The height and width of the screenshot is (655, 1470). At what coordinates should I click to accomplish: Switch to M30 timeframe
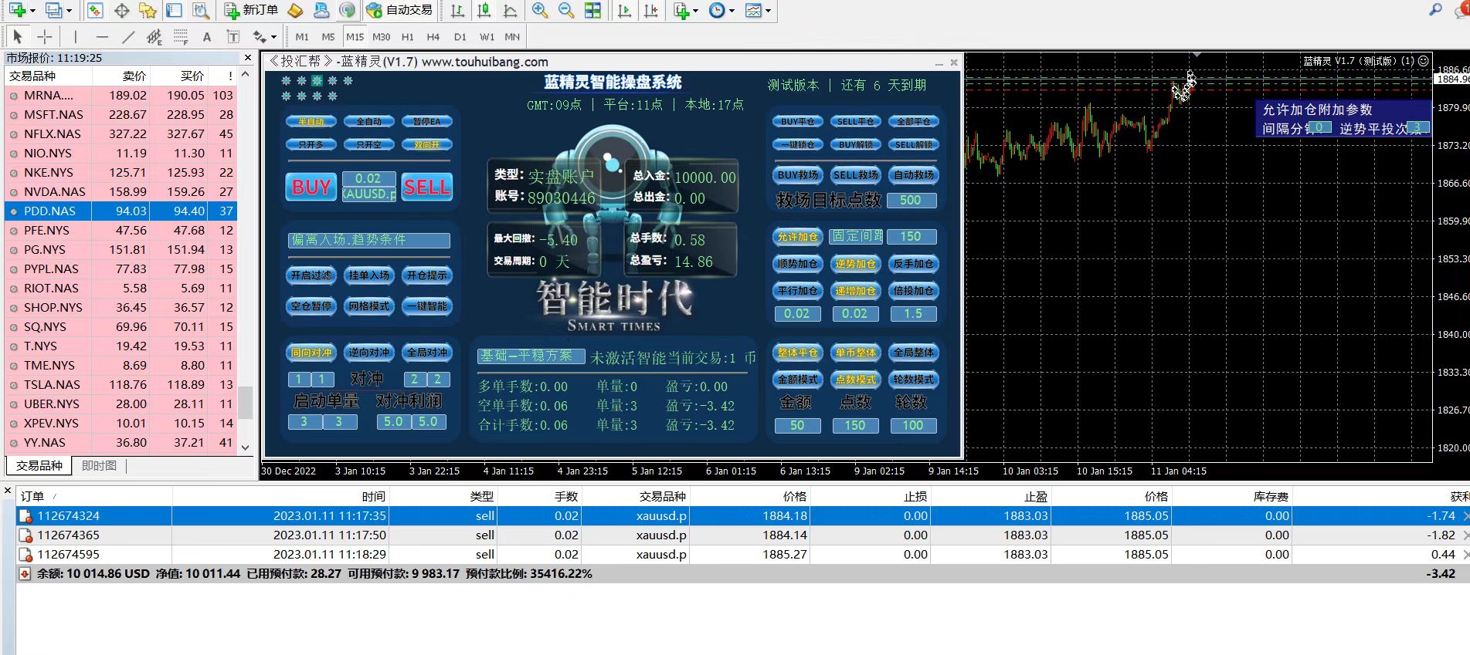(381, 36)
